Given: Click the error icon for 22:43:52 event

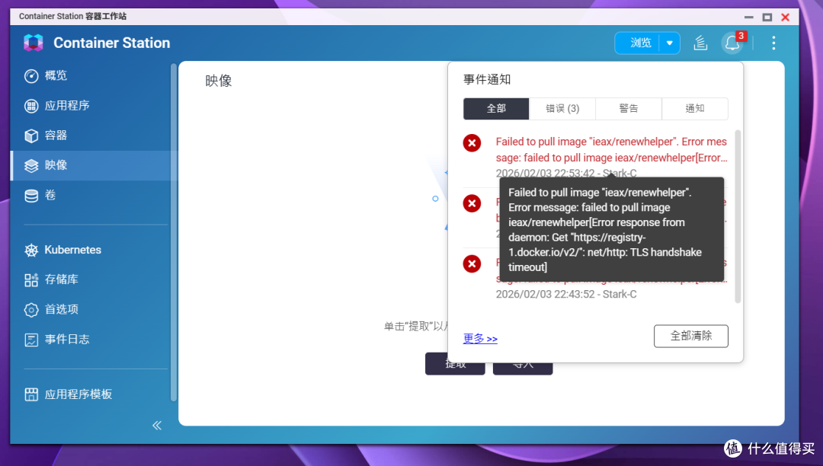Looking at the screenshot, I should (x=472, y=263).
